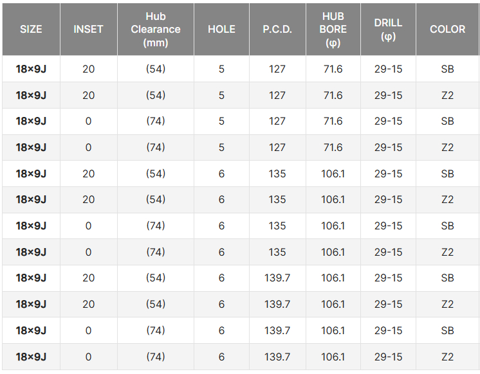Click SB color in first row
Viewport: 480px width, 374px height.
(x=448, y=69)
